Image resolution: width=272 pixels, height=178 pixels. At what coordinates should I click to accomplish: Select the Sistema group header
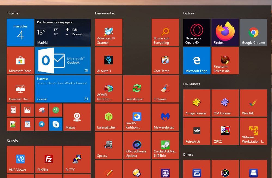(x=12, y=13)
